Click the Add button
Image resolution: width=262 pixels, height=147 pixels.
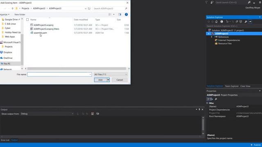(x=100, y=80)
